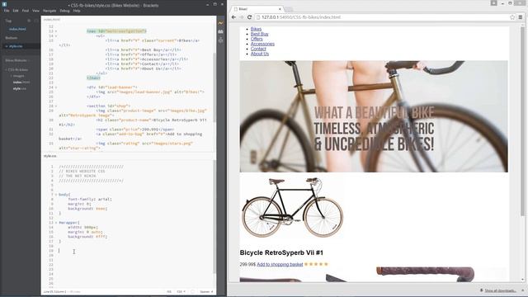Click the Line and Column cursor info in status bar

click(x=55, y=291)
